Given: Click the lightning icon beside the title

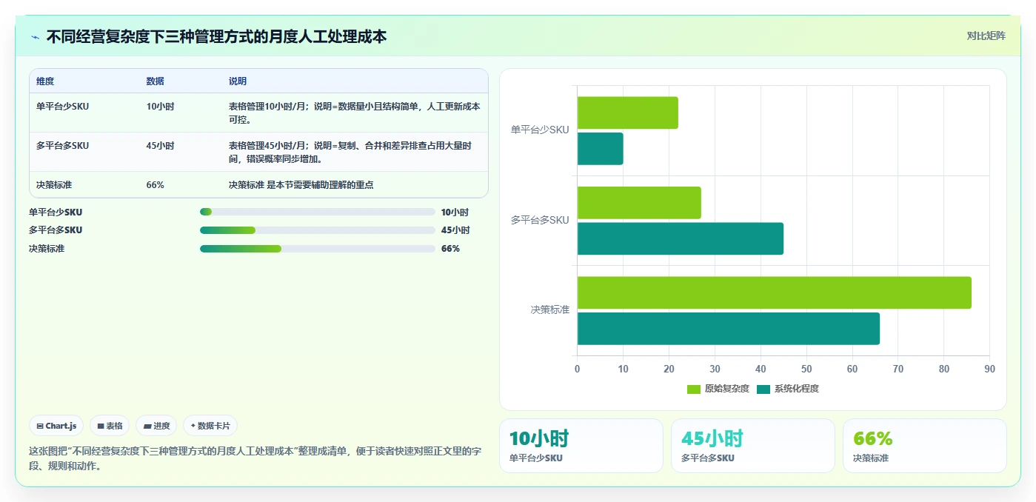Looking at the screenshot, I should point(36,37).
